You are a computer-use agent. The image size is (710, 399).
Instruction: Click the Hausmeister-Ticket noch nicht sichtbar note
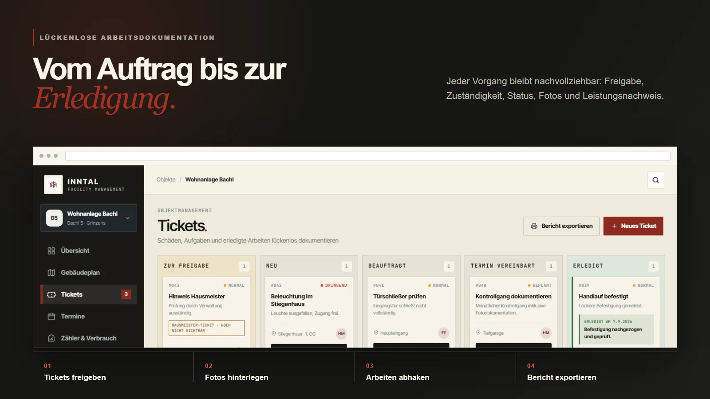pos(207,328)
